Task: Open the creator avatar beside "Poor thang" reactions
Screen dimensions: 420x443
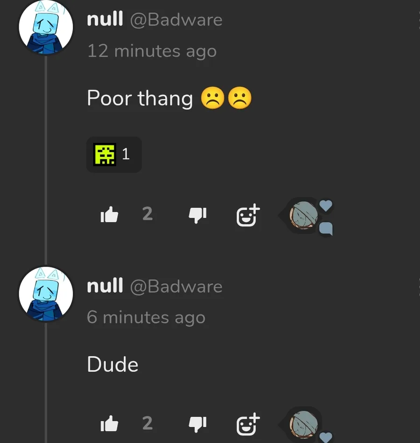Action: [304, 215]
